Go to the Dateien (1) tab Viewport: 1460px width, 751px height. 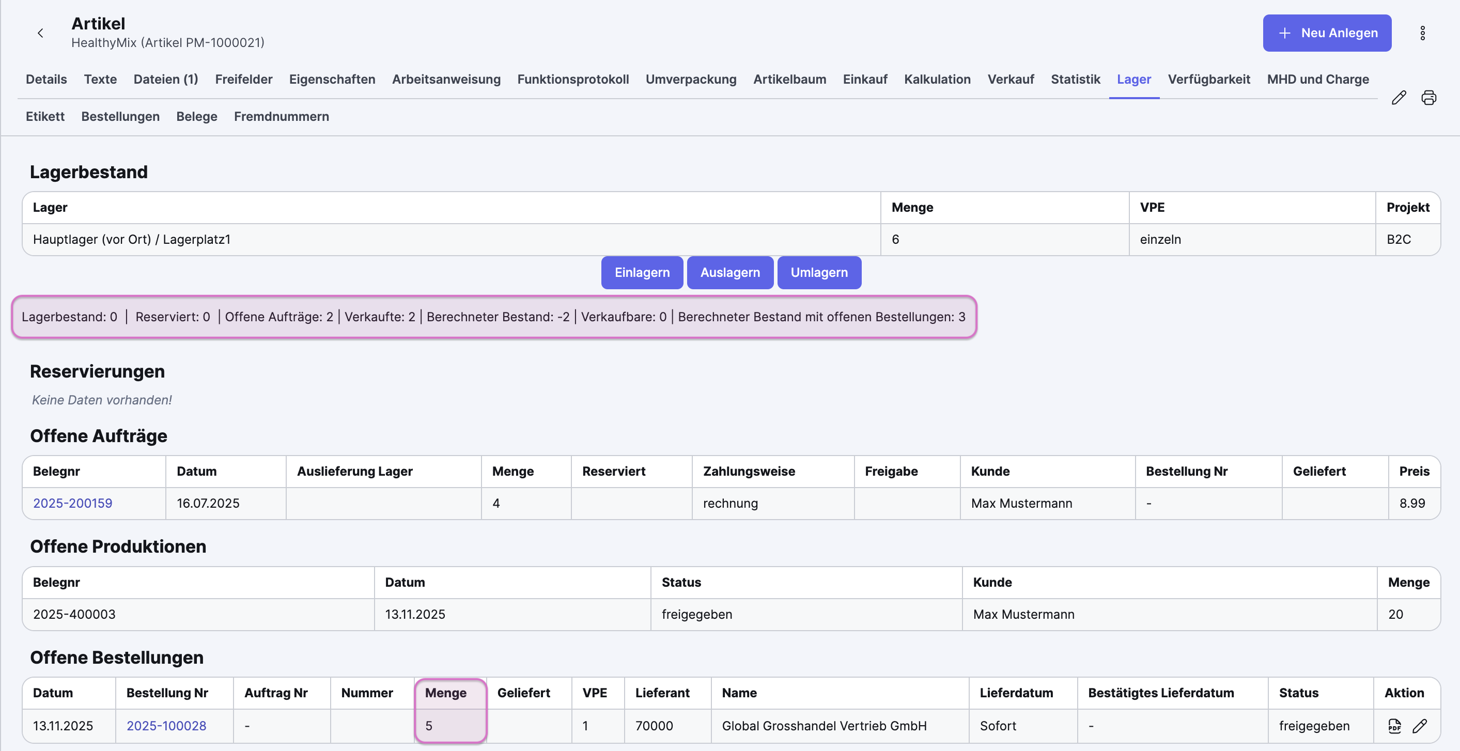coord(165,80)
